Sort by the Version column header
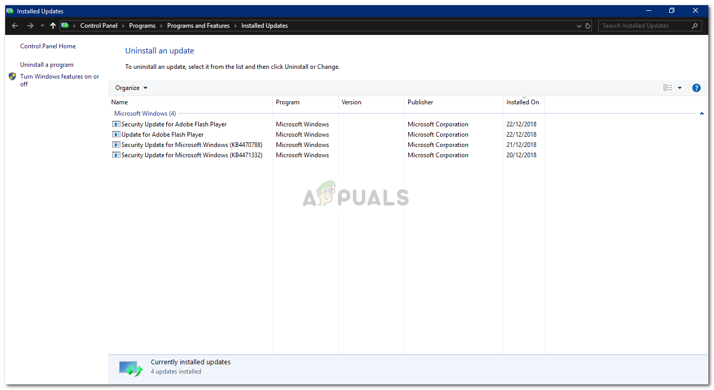The width and height of the screenshot is (714, 390). click(x=371, y=102)
